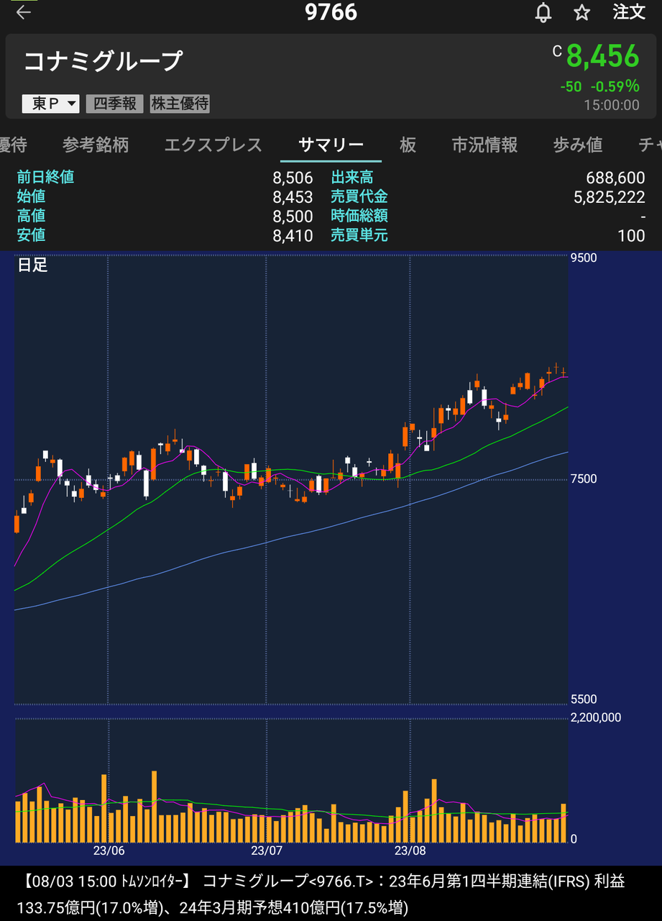
Task: Tap the back arrow icon
Action: (x=24, y=12)
